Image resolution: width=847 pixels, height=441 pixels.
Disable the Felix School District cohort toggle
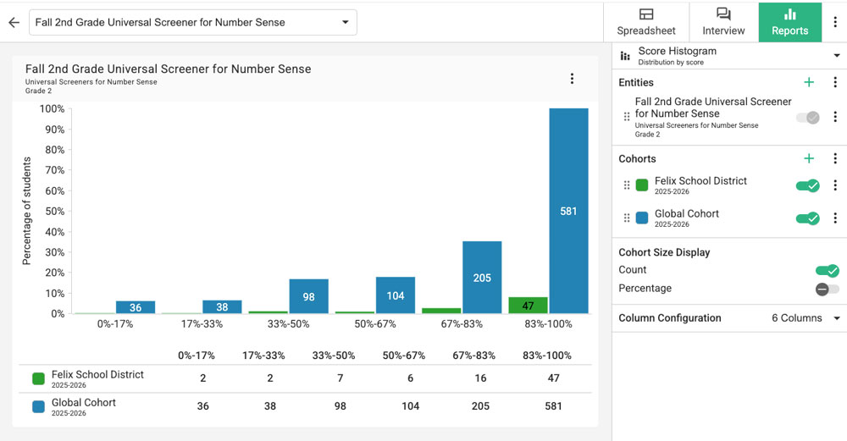tap(807, 185)
